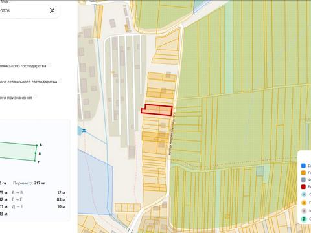Click the 'Б → В' segment label
The height and width of the screenshot is (233, 311).
[x=17, y=192]
